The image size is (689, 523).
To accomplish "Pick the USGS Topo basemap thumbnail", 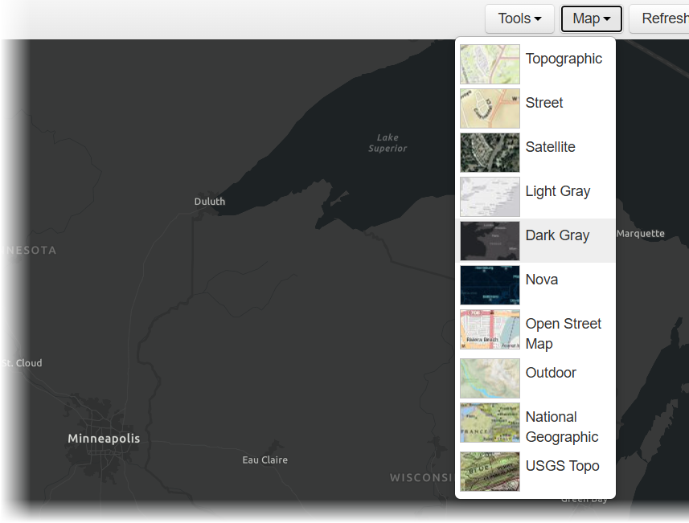I will pyautogui.click(x=490, y=472).
